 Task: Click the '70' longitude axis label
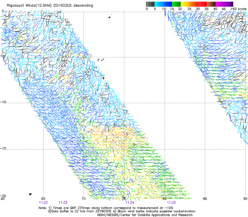83,199
